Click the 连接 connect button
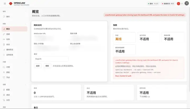 point(38,66)
